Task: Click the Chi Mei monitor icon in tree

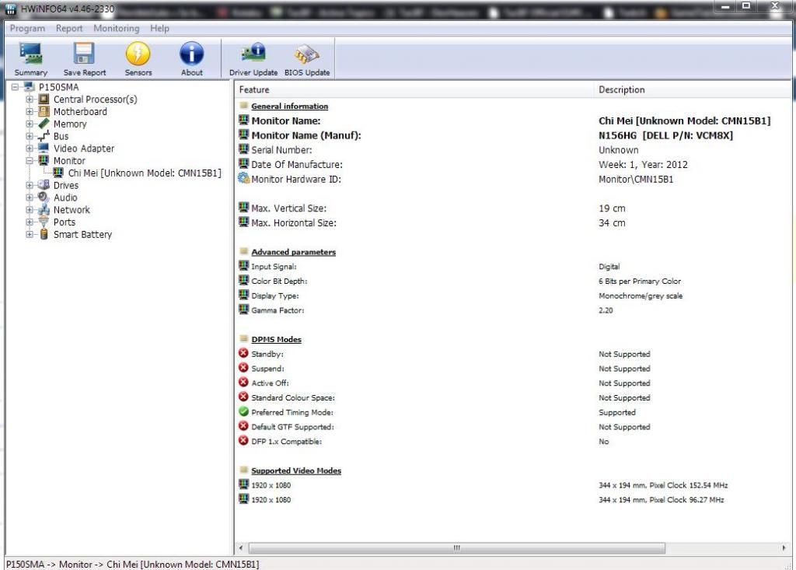Action: (59, 173)
